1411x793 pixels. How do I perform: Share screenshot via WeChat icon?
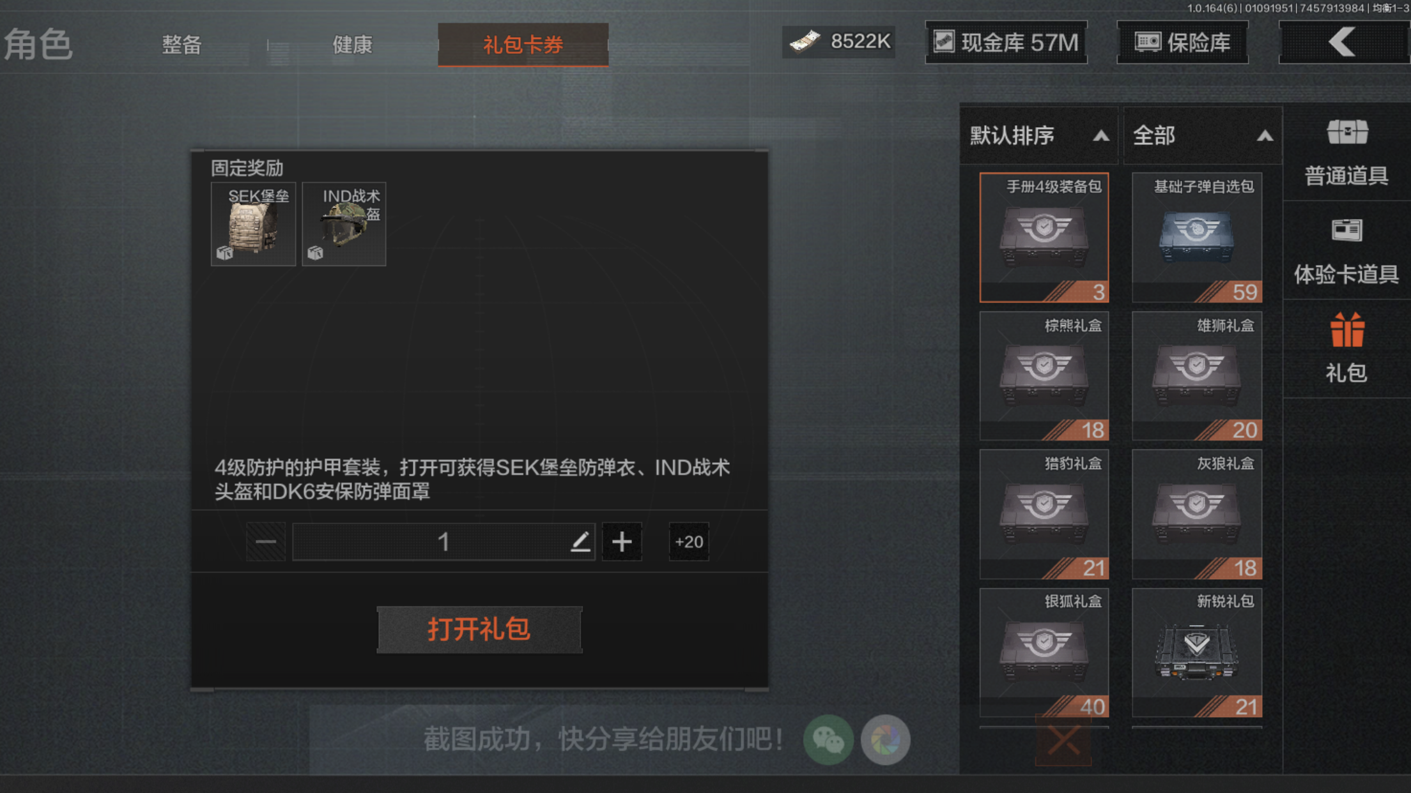[828, 739]
